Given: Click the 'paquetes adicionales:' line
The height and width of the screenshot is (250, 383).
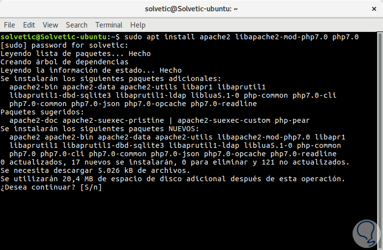Looking at the screenshot, I should [111, 79].
